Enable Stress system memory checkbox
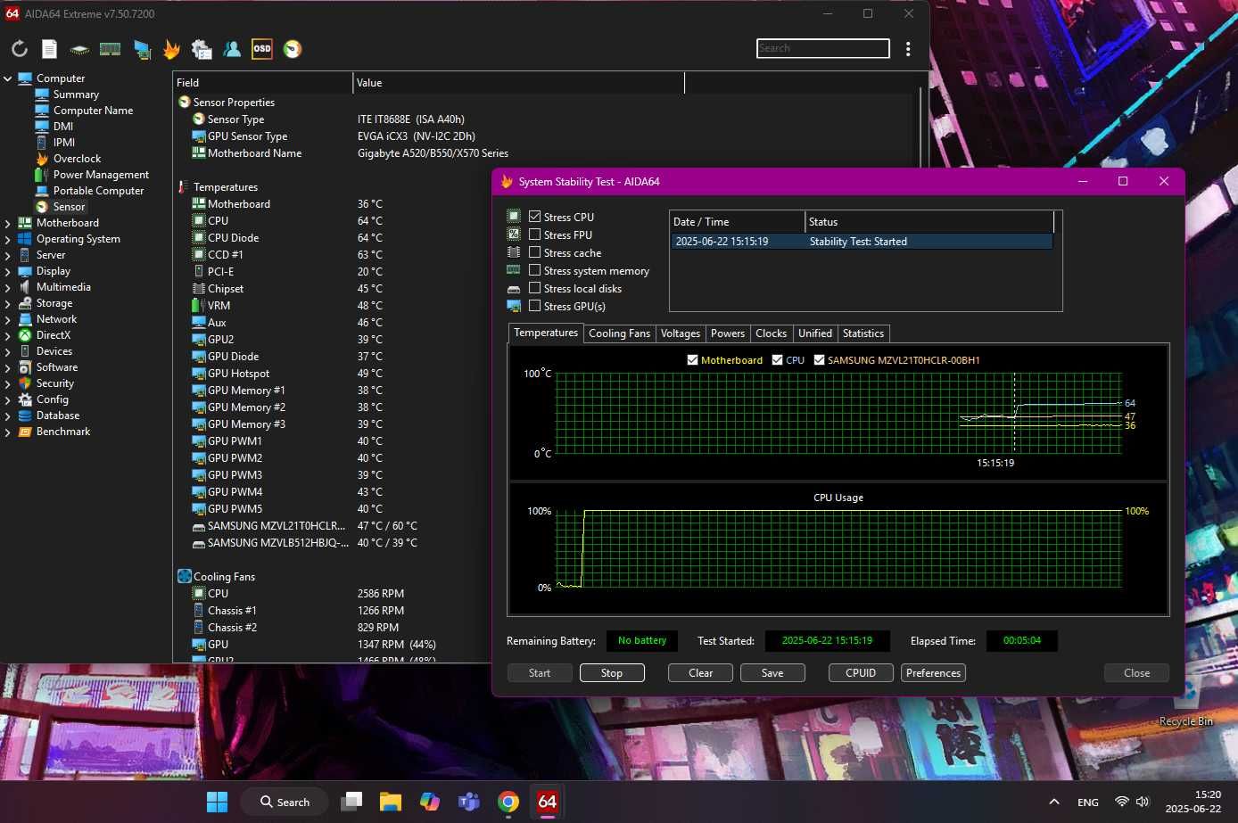The height and width of the screenshot is (823, 1238). (535, 270)
